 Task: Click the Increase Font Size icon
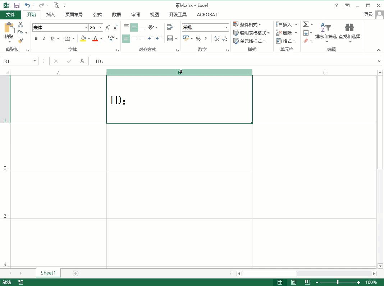click(108, 28)
